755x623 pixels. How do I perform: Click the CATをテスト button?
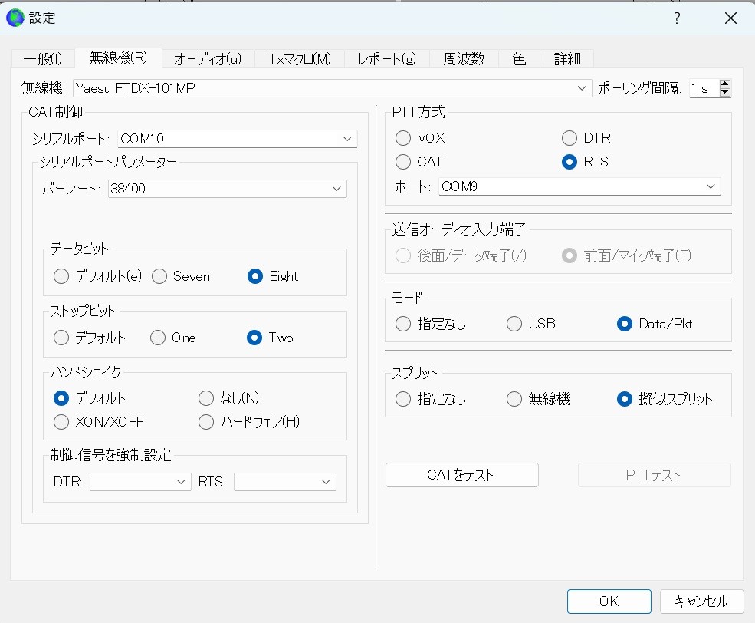(x=461, y=475)
